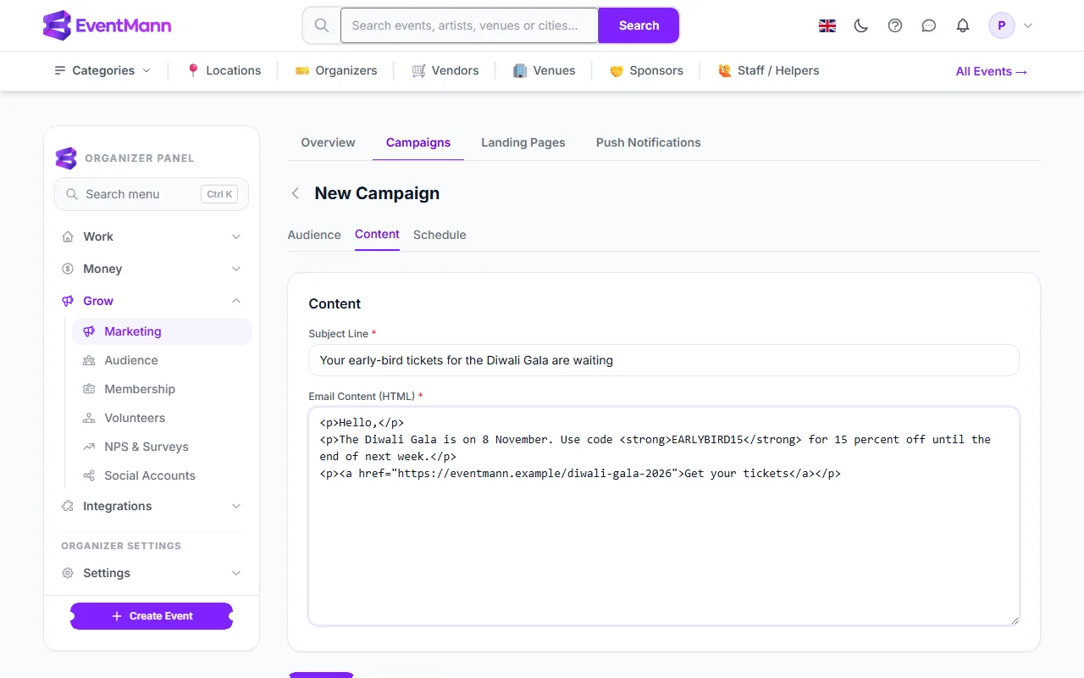Click the back arrow beside New Campaign
1084x678 pixels.
point(296,193)
